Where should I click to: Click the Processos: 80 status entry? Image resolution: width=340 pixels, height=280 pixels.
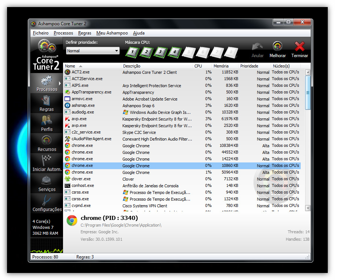[x=45, y=257]
